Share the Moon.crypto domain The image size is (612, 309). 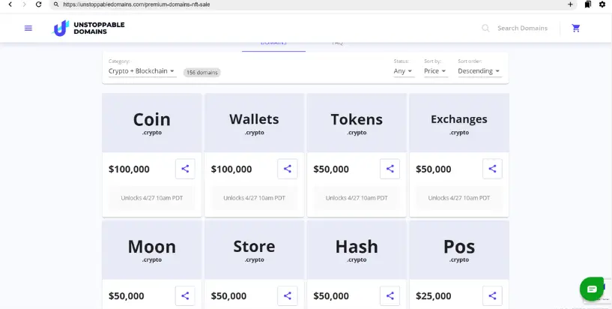coord(185,295)
